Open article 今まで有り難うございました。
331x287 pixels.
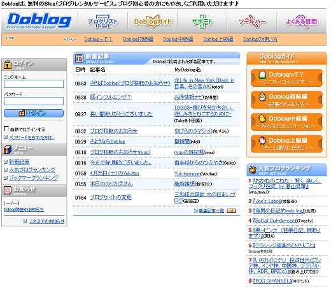[121, 163]
